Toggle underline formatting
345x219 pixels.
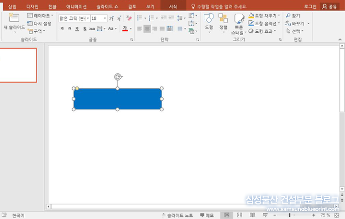point(77,28)
